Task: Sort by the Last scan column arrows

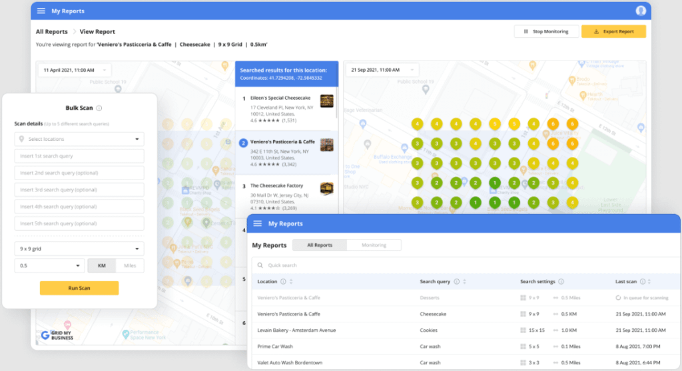Action: coord(649,282)
